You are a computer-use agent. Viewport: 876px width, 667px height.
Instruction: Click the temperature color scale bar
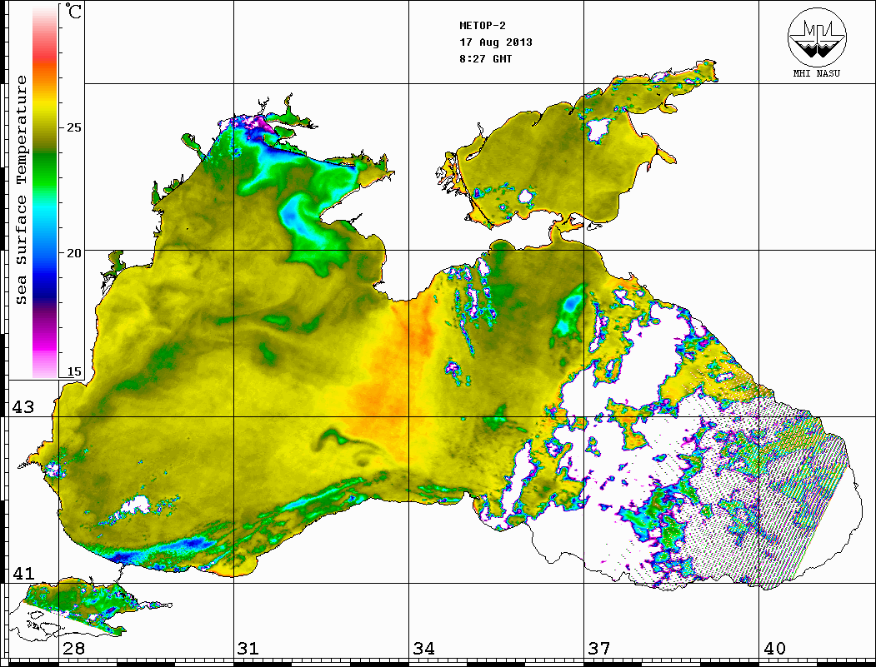pos(45,192)
